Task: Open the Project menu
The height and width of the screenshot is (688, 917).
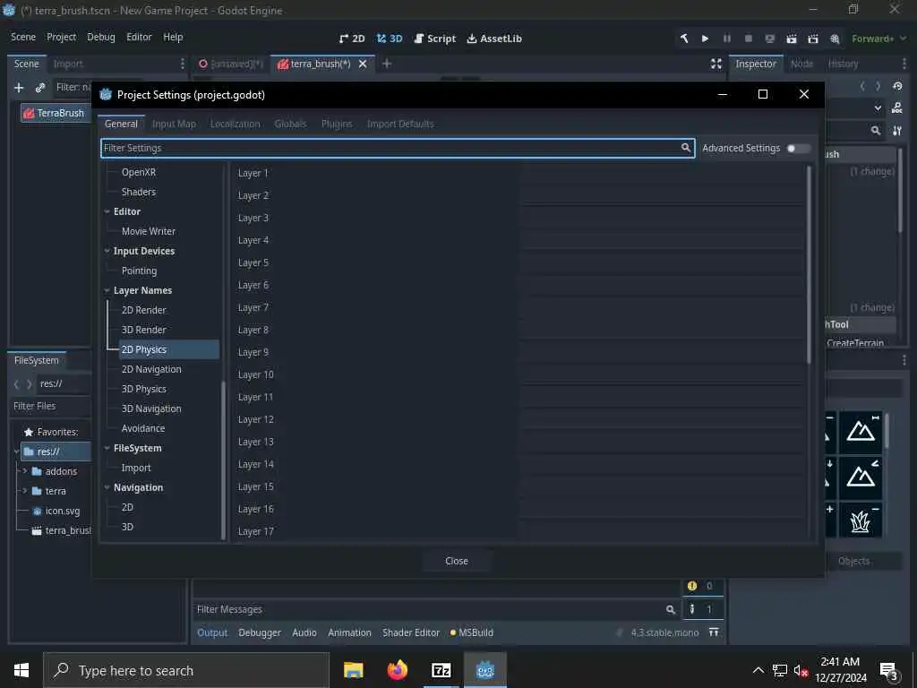Action: (x=62, y=37)
